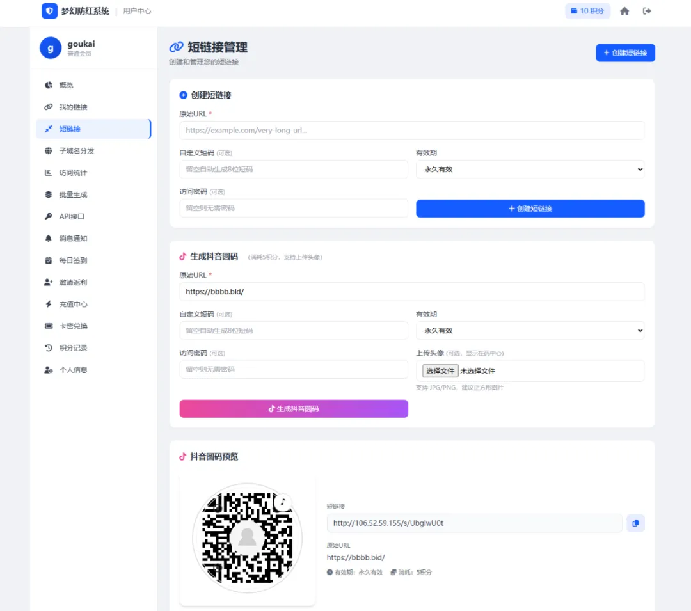Click the calendar icon beside 每日签到
Viewport: 691px width, 611px height.
(49, 260)
